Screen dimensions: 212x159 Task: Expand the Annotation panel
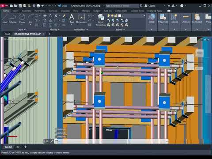81,30
